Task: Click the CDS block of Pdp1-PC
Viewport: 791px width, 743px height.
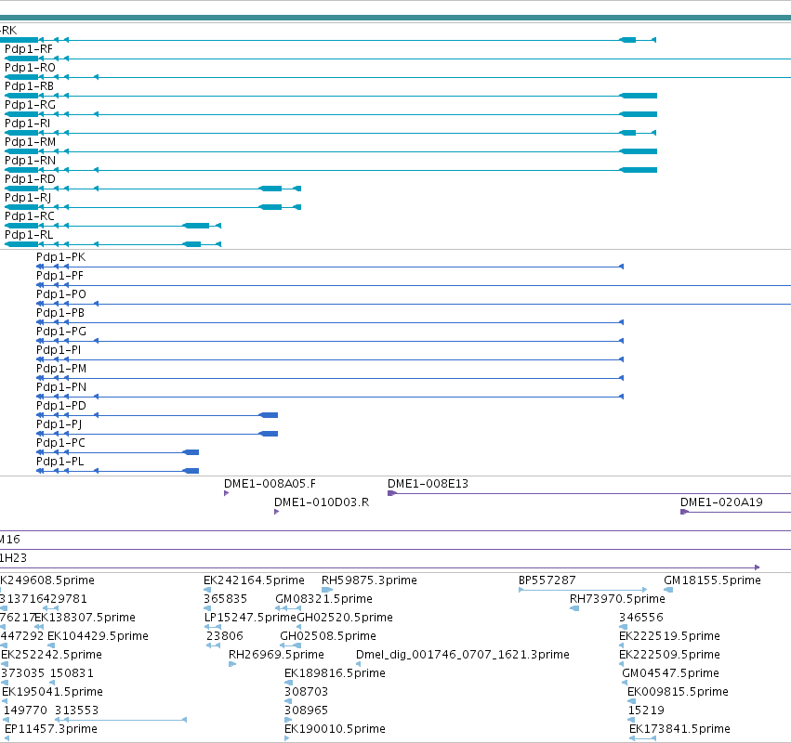Action: [x=191, y=452]
